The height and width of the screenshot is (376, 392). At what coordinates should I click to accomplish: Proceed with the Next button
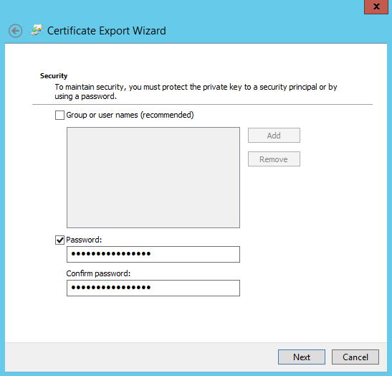(302, 357)
